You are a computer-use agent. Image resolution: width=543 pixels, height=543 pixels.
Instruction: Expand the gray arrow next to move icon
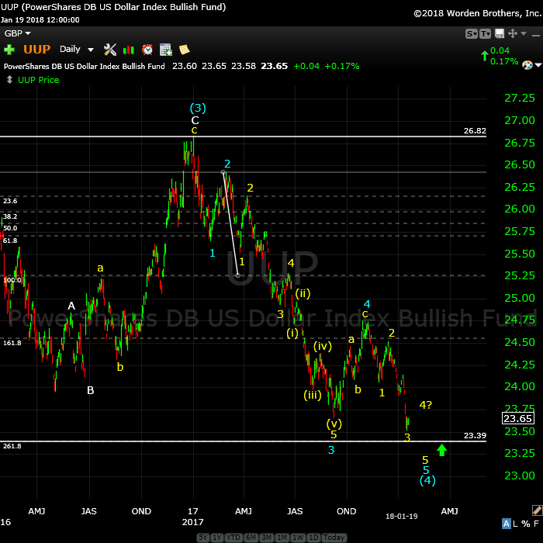click(524, 33)
